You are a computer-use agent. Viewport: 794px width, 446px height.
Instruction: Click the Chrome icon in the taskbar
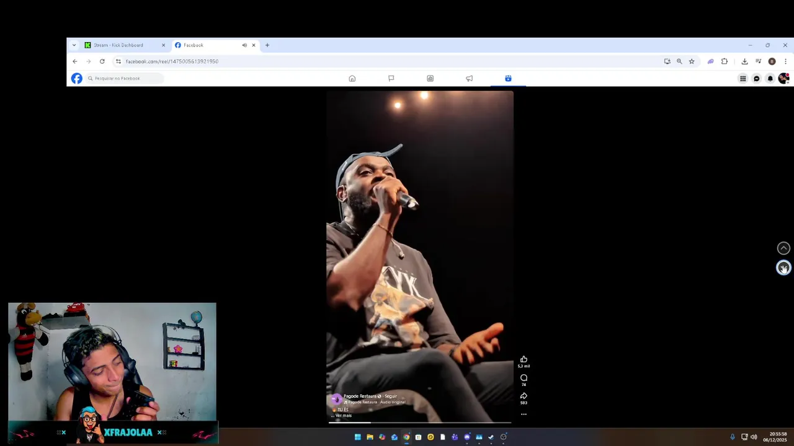(x=406, y=437)
